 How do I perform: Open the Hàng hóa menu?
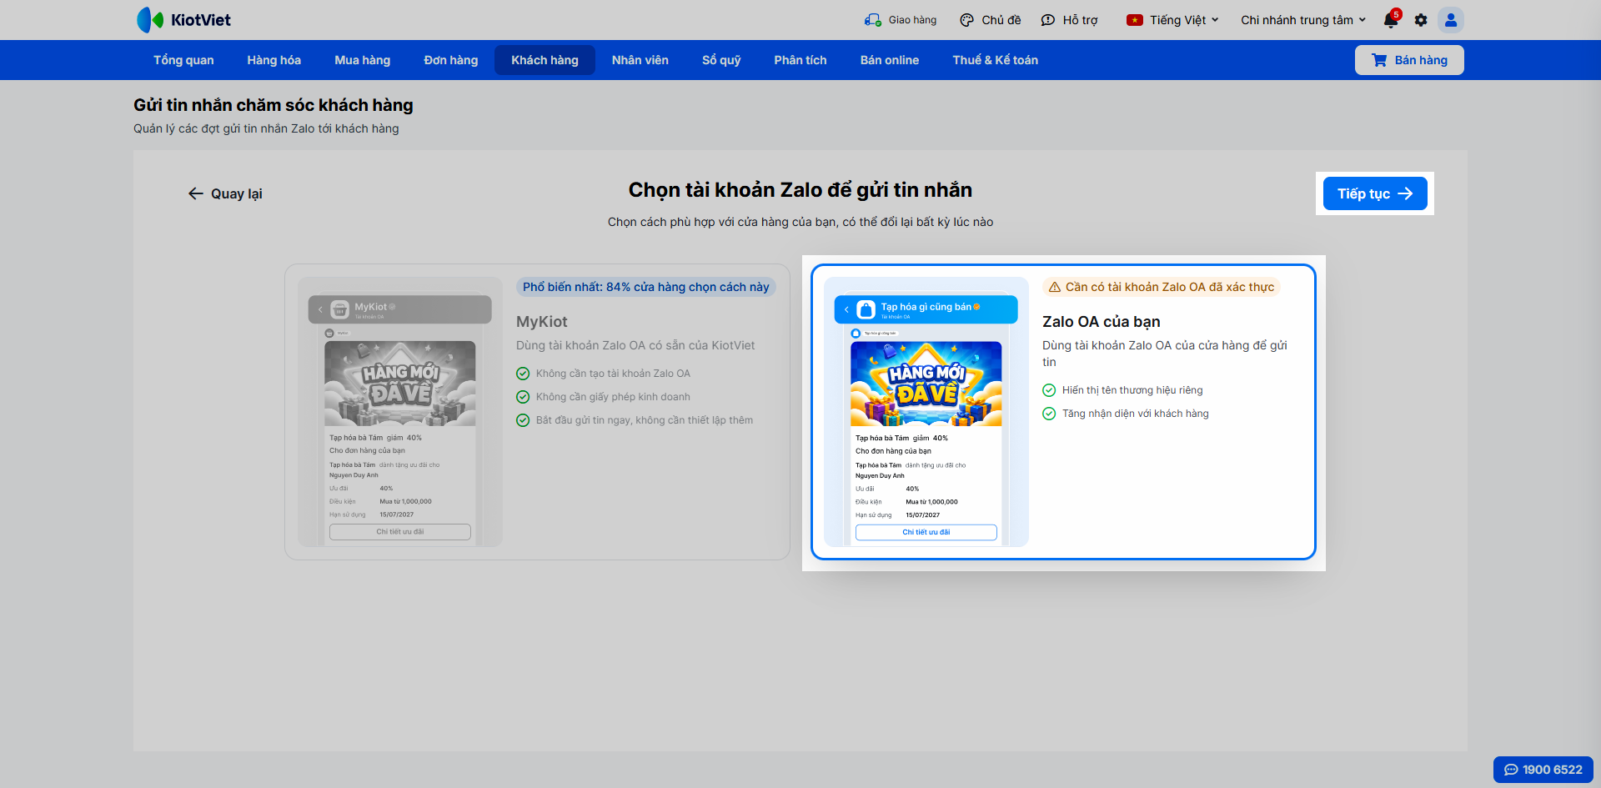tap(274, 60)
